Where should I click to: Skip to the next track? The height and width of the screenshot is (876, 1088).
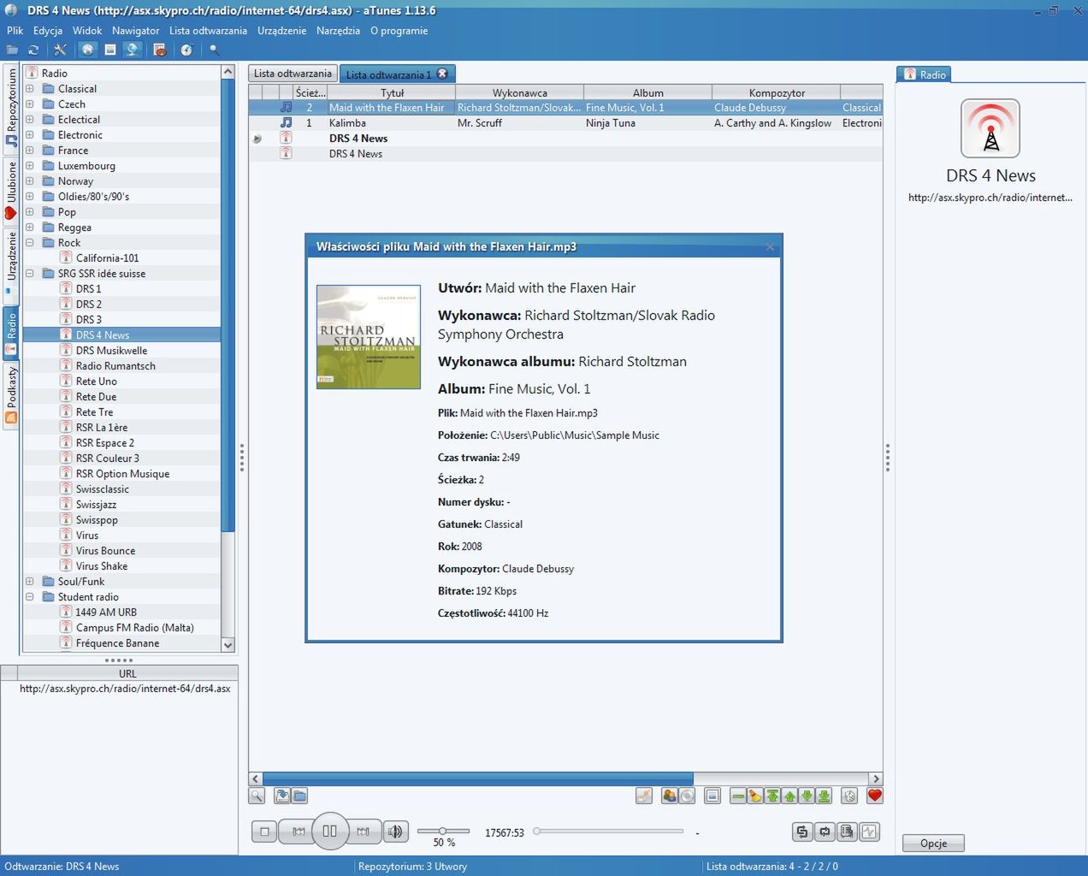click(x=363, y=832)
